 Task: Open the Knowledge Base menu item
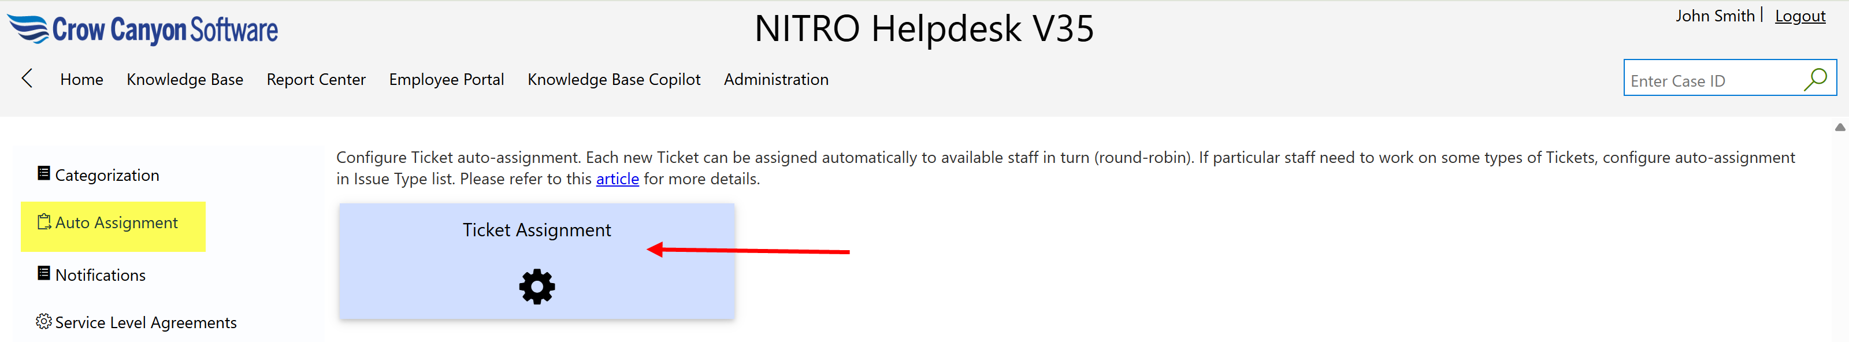(x=184, y=79)
